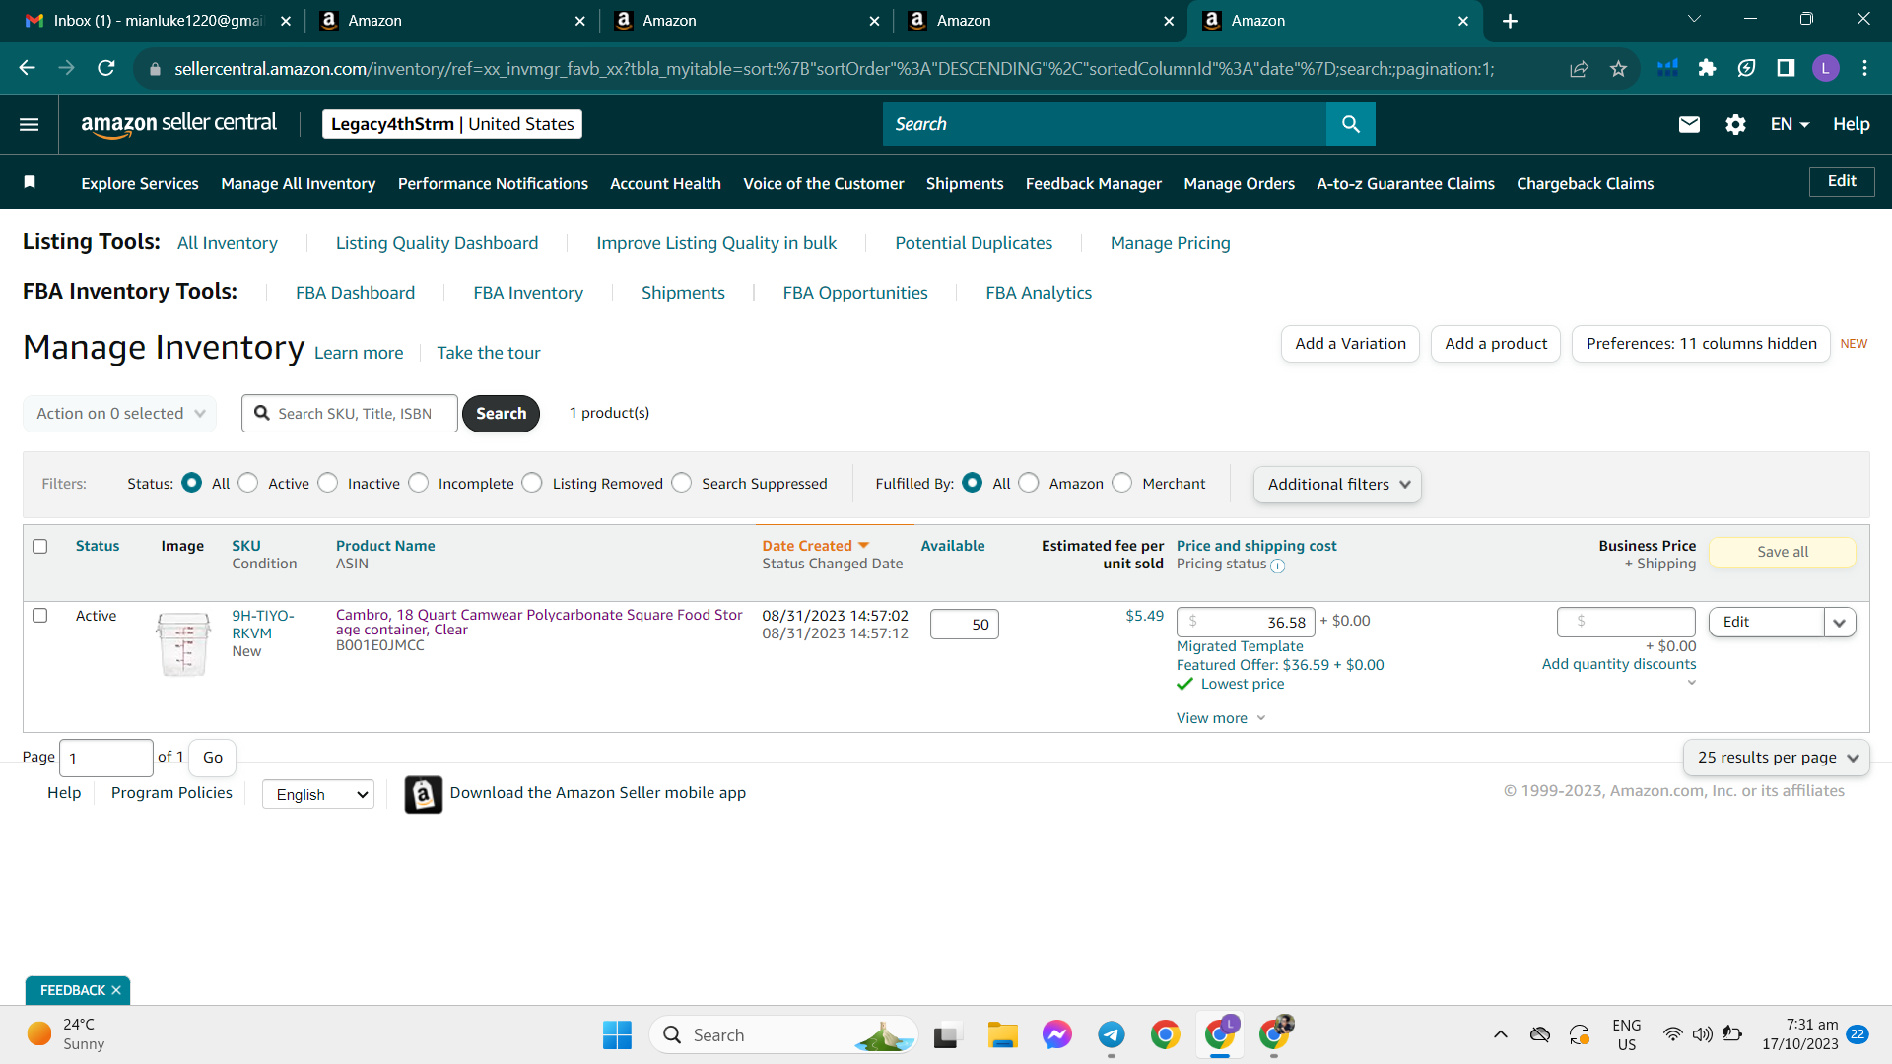Click the price field showing 36.58

pyautogui.click(x=1246, y=622)
